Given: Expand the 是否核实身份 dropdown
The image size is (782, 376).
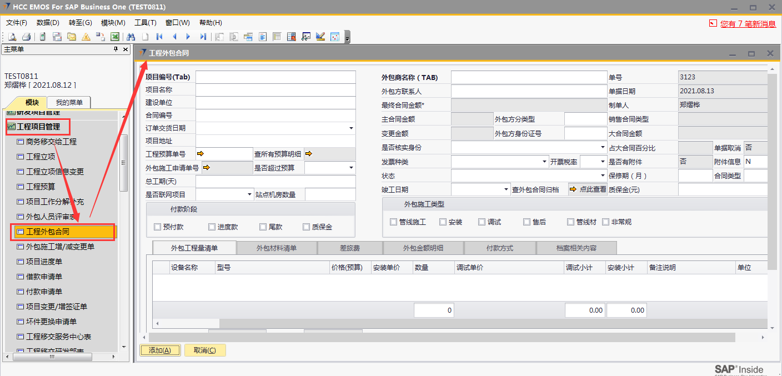Looking at the screenshot, I should point(603,148).
